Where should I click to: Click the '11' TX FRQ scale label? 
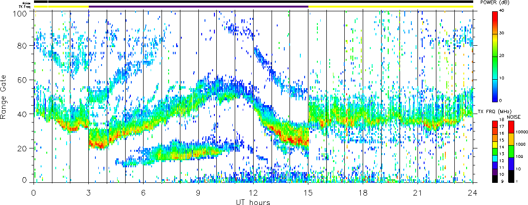click(x=502, y=168)
